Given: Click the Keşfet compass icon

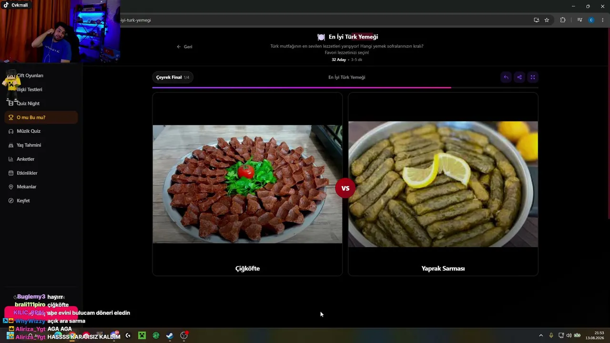Looking at the screenshot, I should point(11,201).
